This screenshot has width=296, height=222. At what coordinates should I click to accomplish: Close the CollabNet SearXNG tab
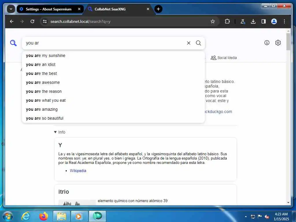click(148, 9)
